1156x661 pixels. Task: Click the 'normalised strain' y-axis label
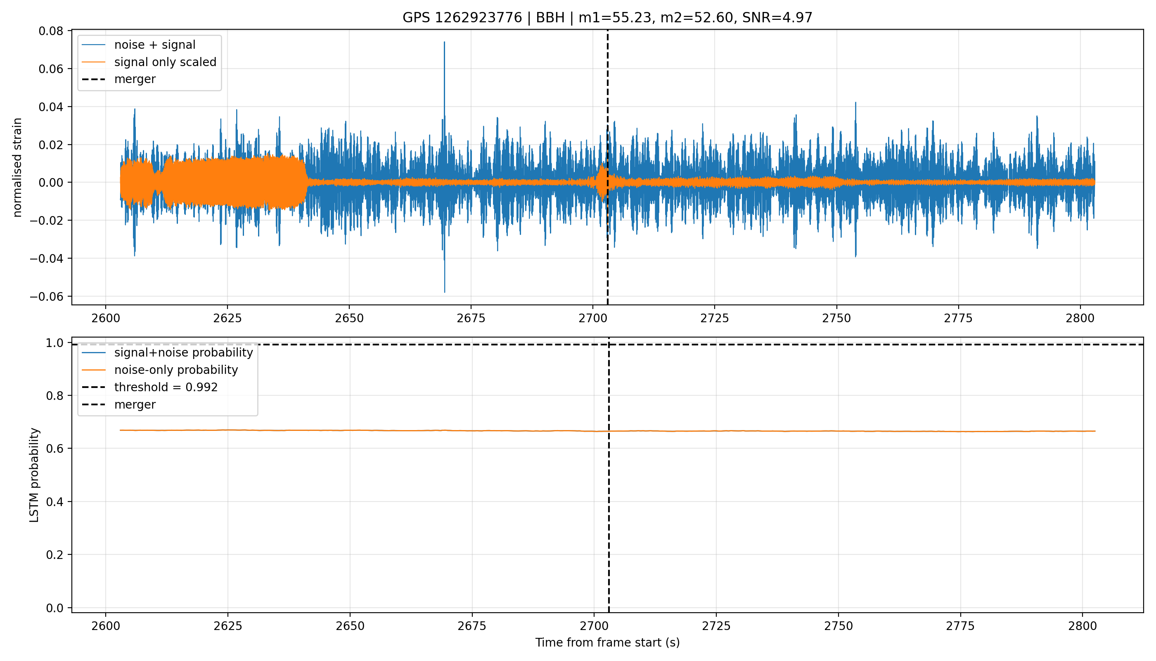[x=17, y=167]
